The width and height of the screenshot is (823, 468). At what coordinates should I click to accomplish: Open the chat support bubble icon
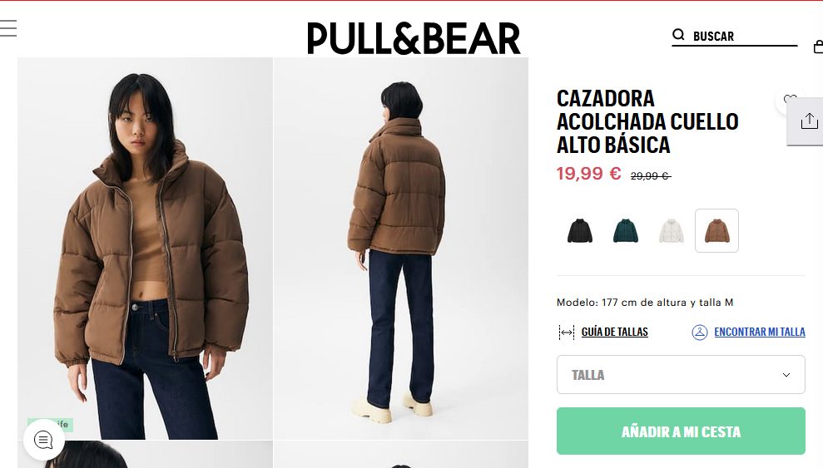(x=43, y=440)
